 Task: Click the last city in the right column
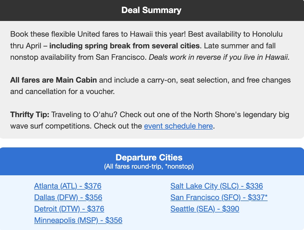[205, 209]
